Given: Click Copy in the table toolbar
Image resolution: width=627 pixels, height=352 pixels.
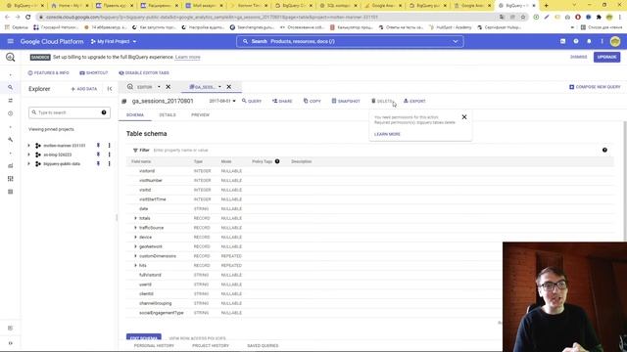Looking at the screenshot, I should coord(313,101).
